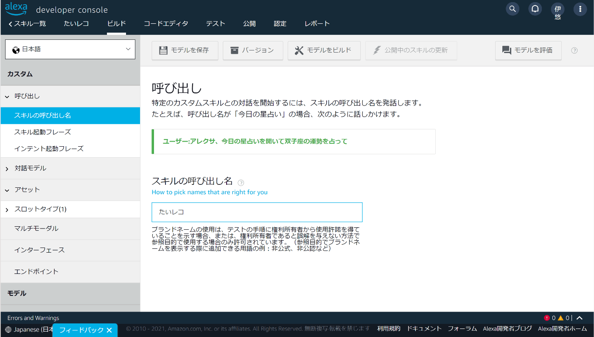The width and height of the screenshot is (594, 337).
Task: Switch to the テスト tab
Action: (x=216, y=24)
